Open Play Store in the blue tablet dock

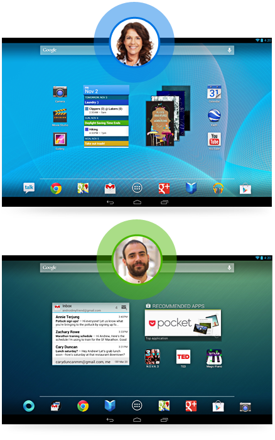(245, 189)
